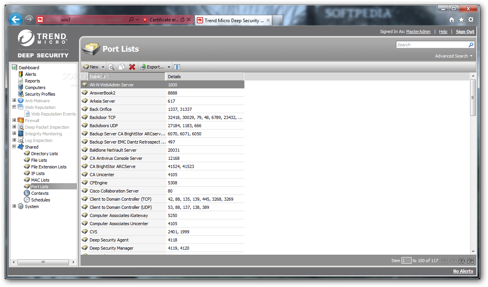Click the Duplicate pages toolbar icon
The image size is (488, 287).
tap(122, 67)
